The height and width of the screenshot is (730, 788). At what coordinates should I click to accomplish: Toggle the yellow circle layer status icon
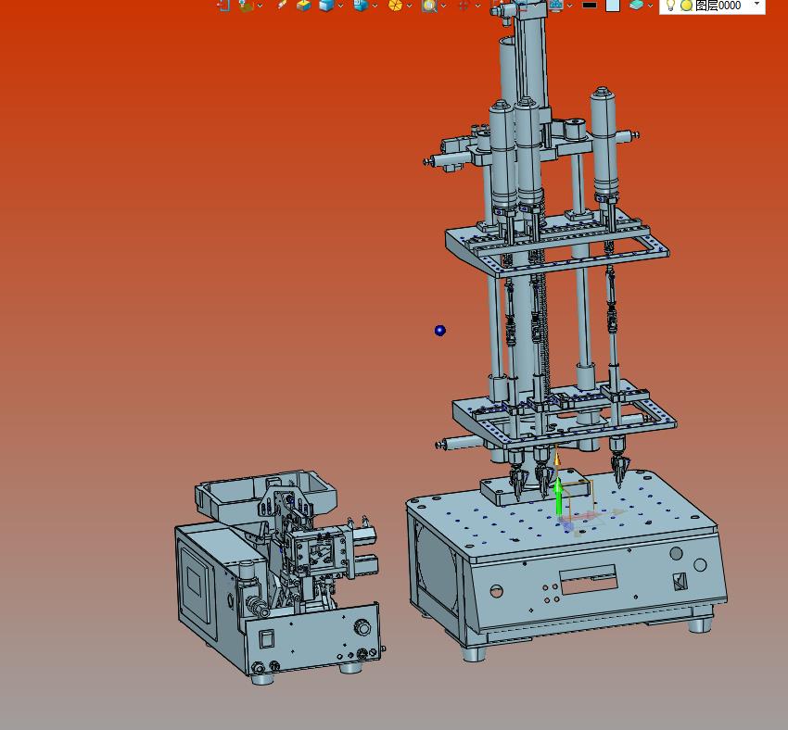pos(686,6)
